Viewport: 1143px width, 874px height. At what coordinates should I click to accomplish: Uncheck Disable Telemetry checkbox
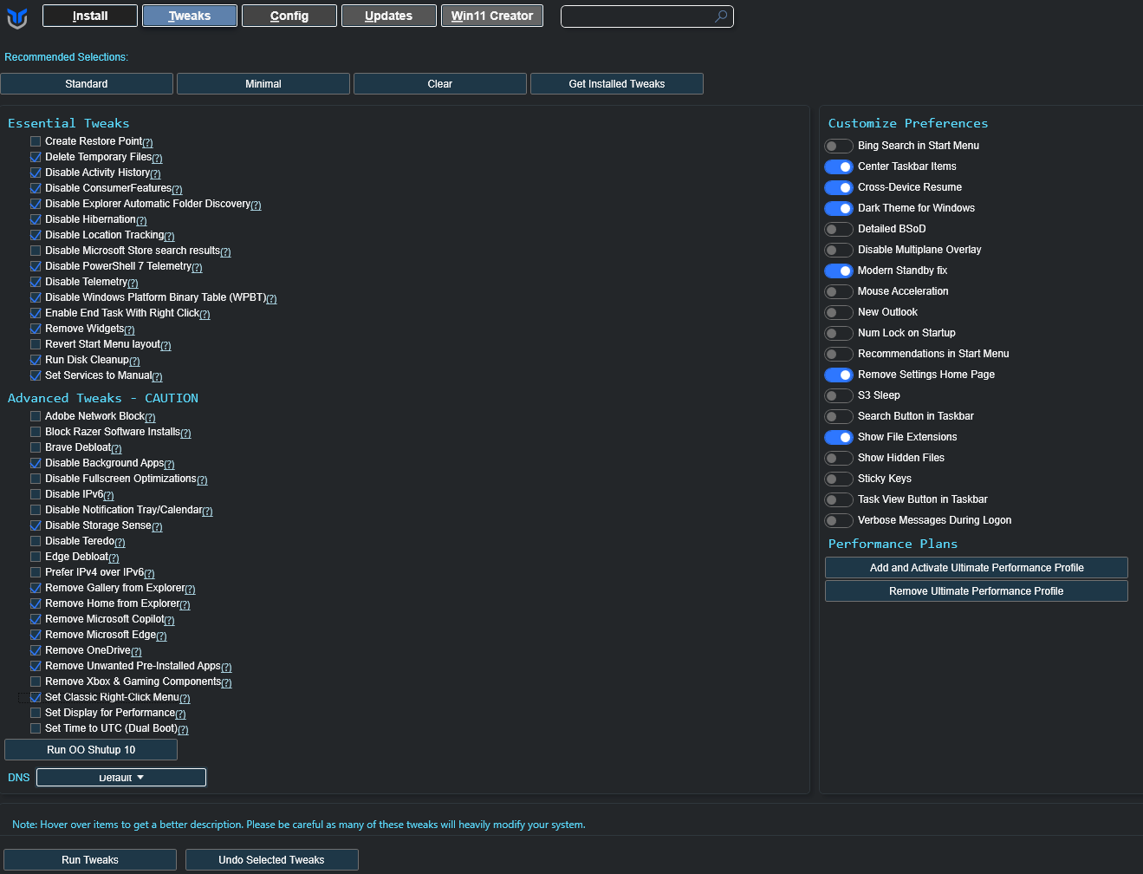pos(36,282)
